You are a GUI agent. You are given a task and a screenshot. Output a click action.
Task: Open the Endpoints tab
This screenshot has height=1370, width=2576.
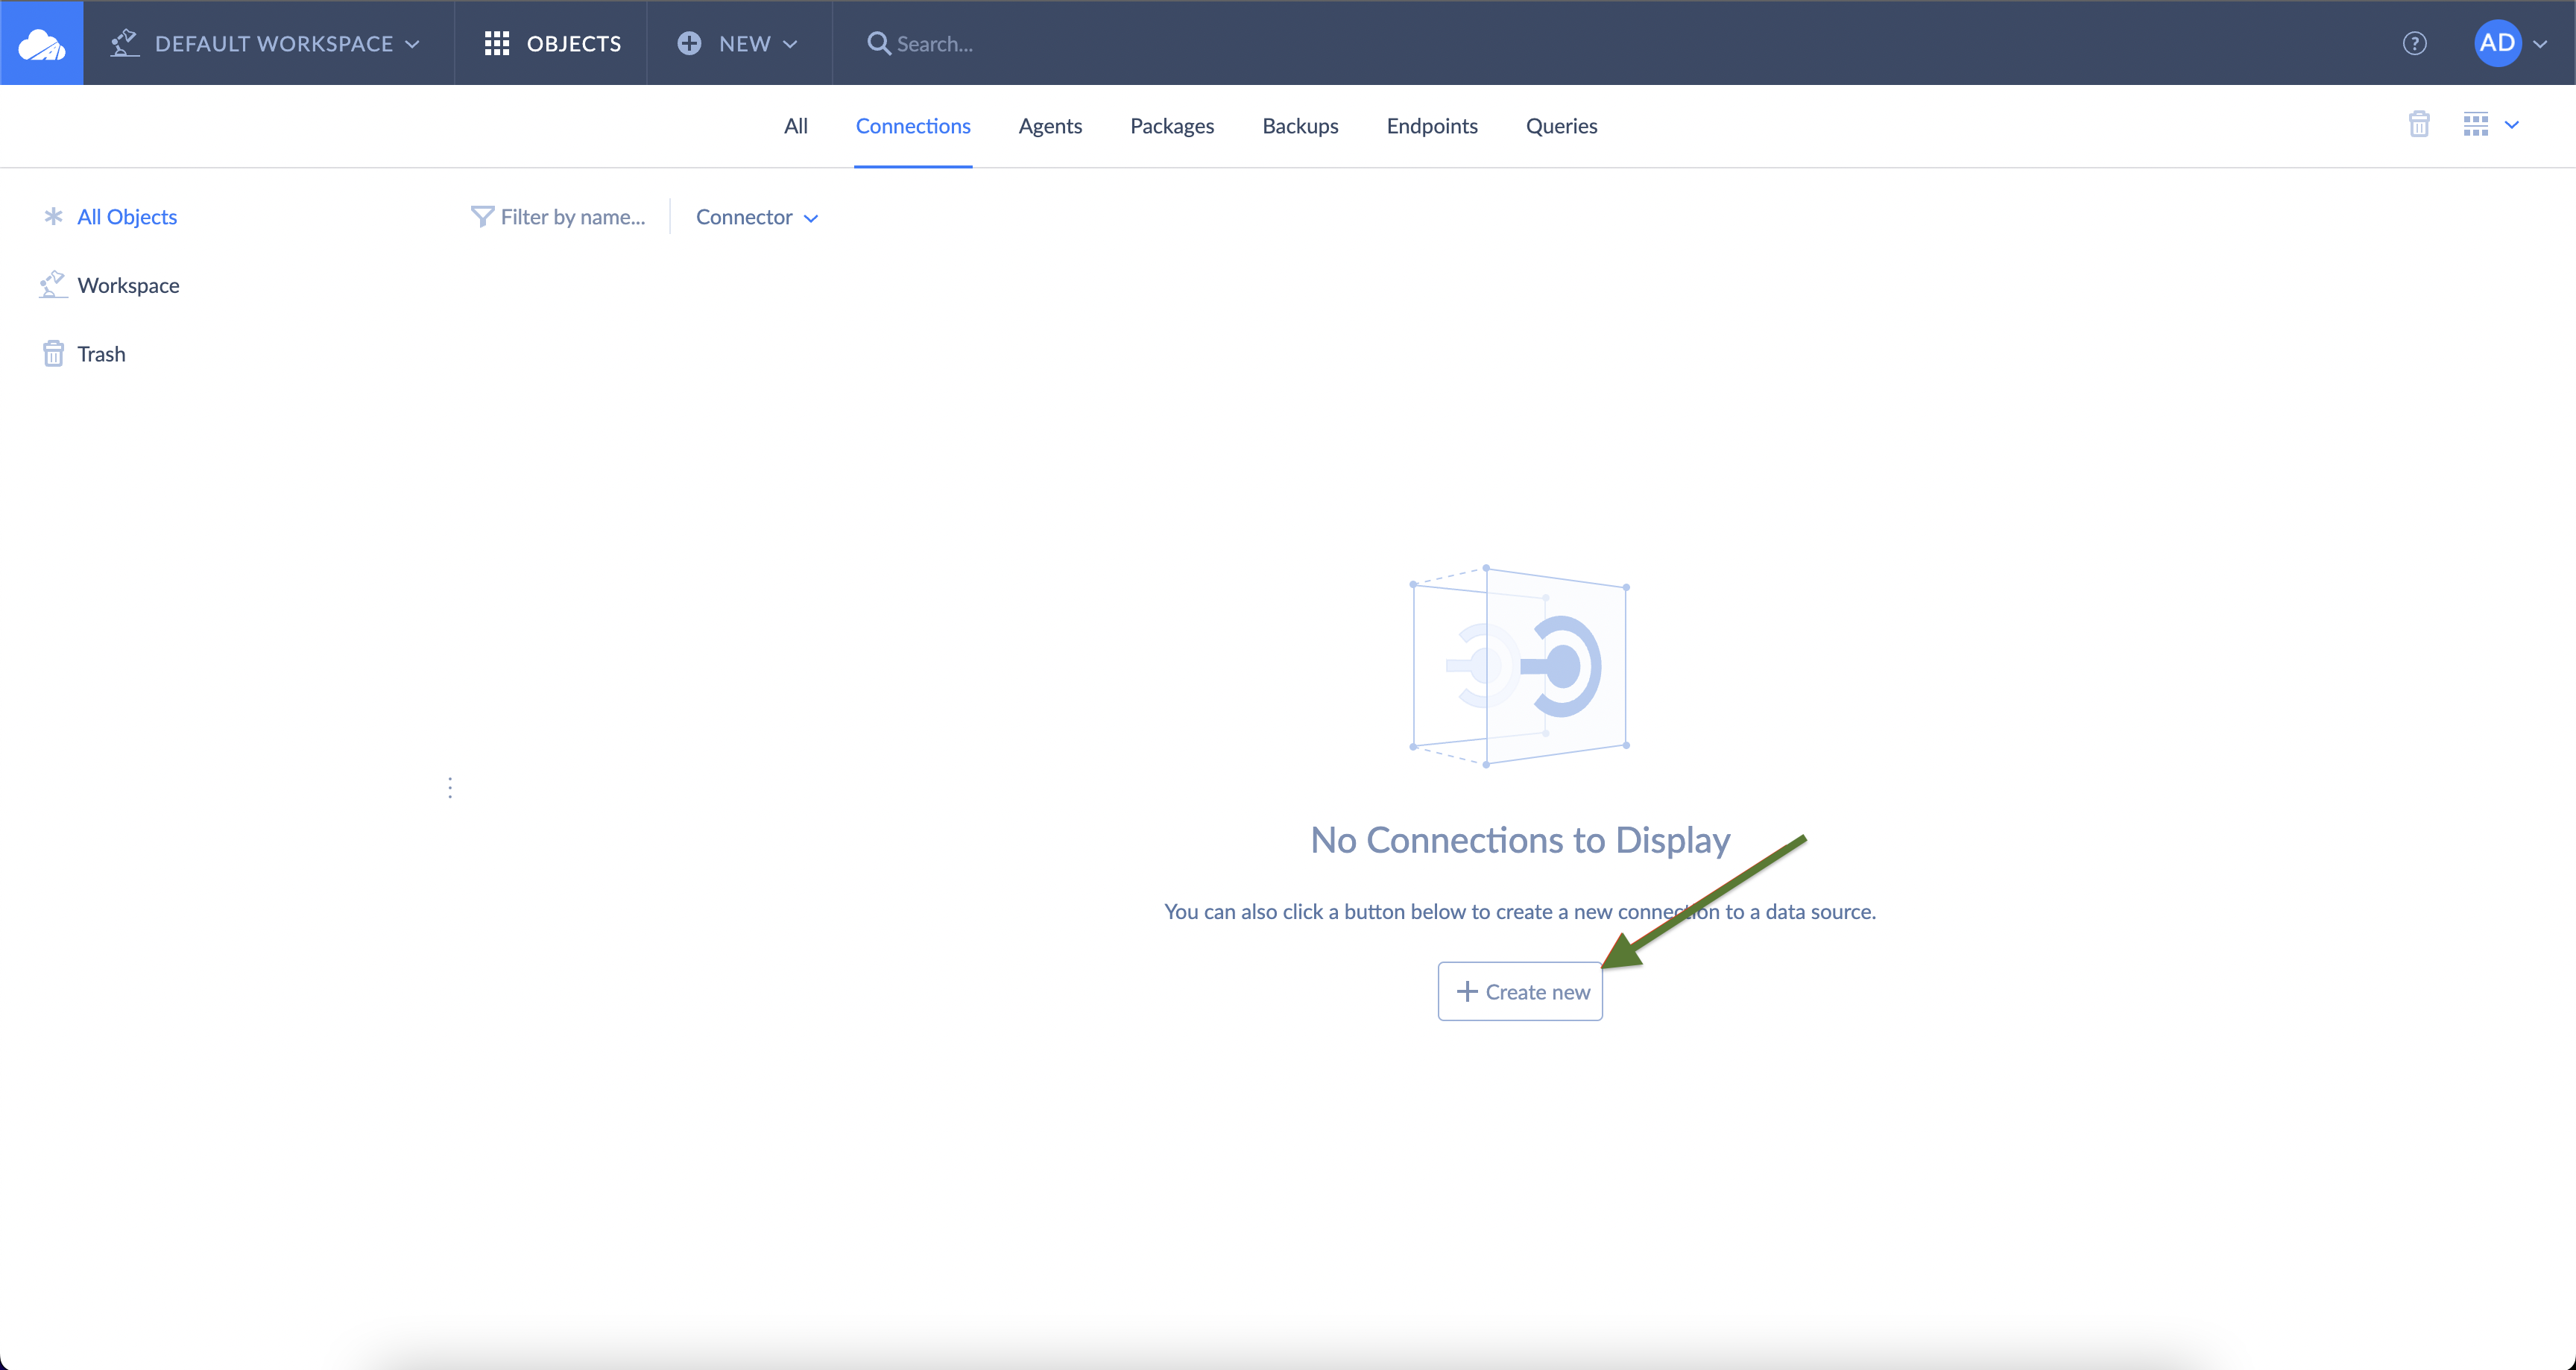tap(1431, 126)
